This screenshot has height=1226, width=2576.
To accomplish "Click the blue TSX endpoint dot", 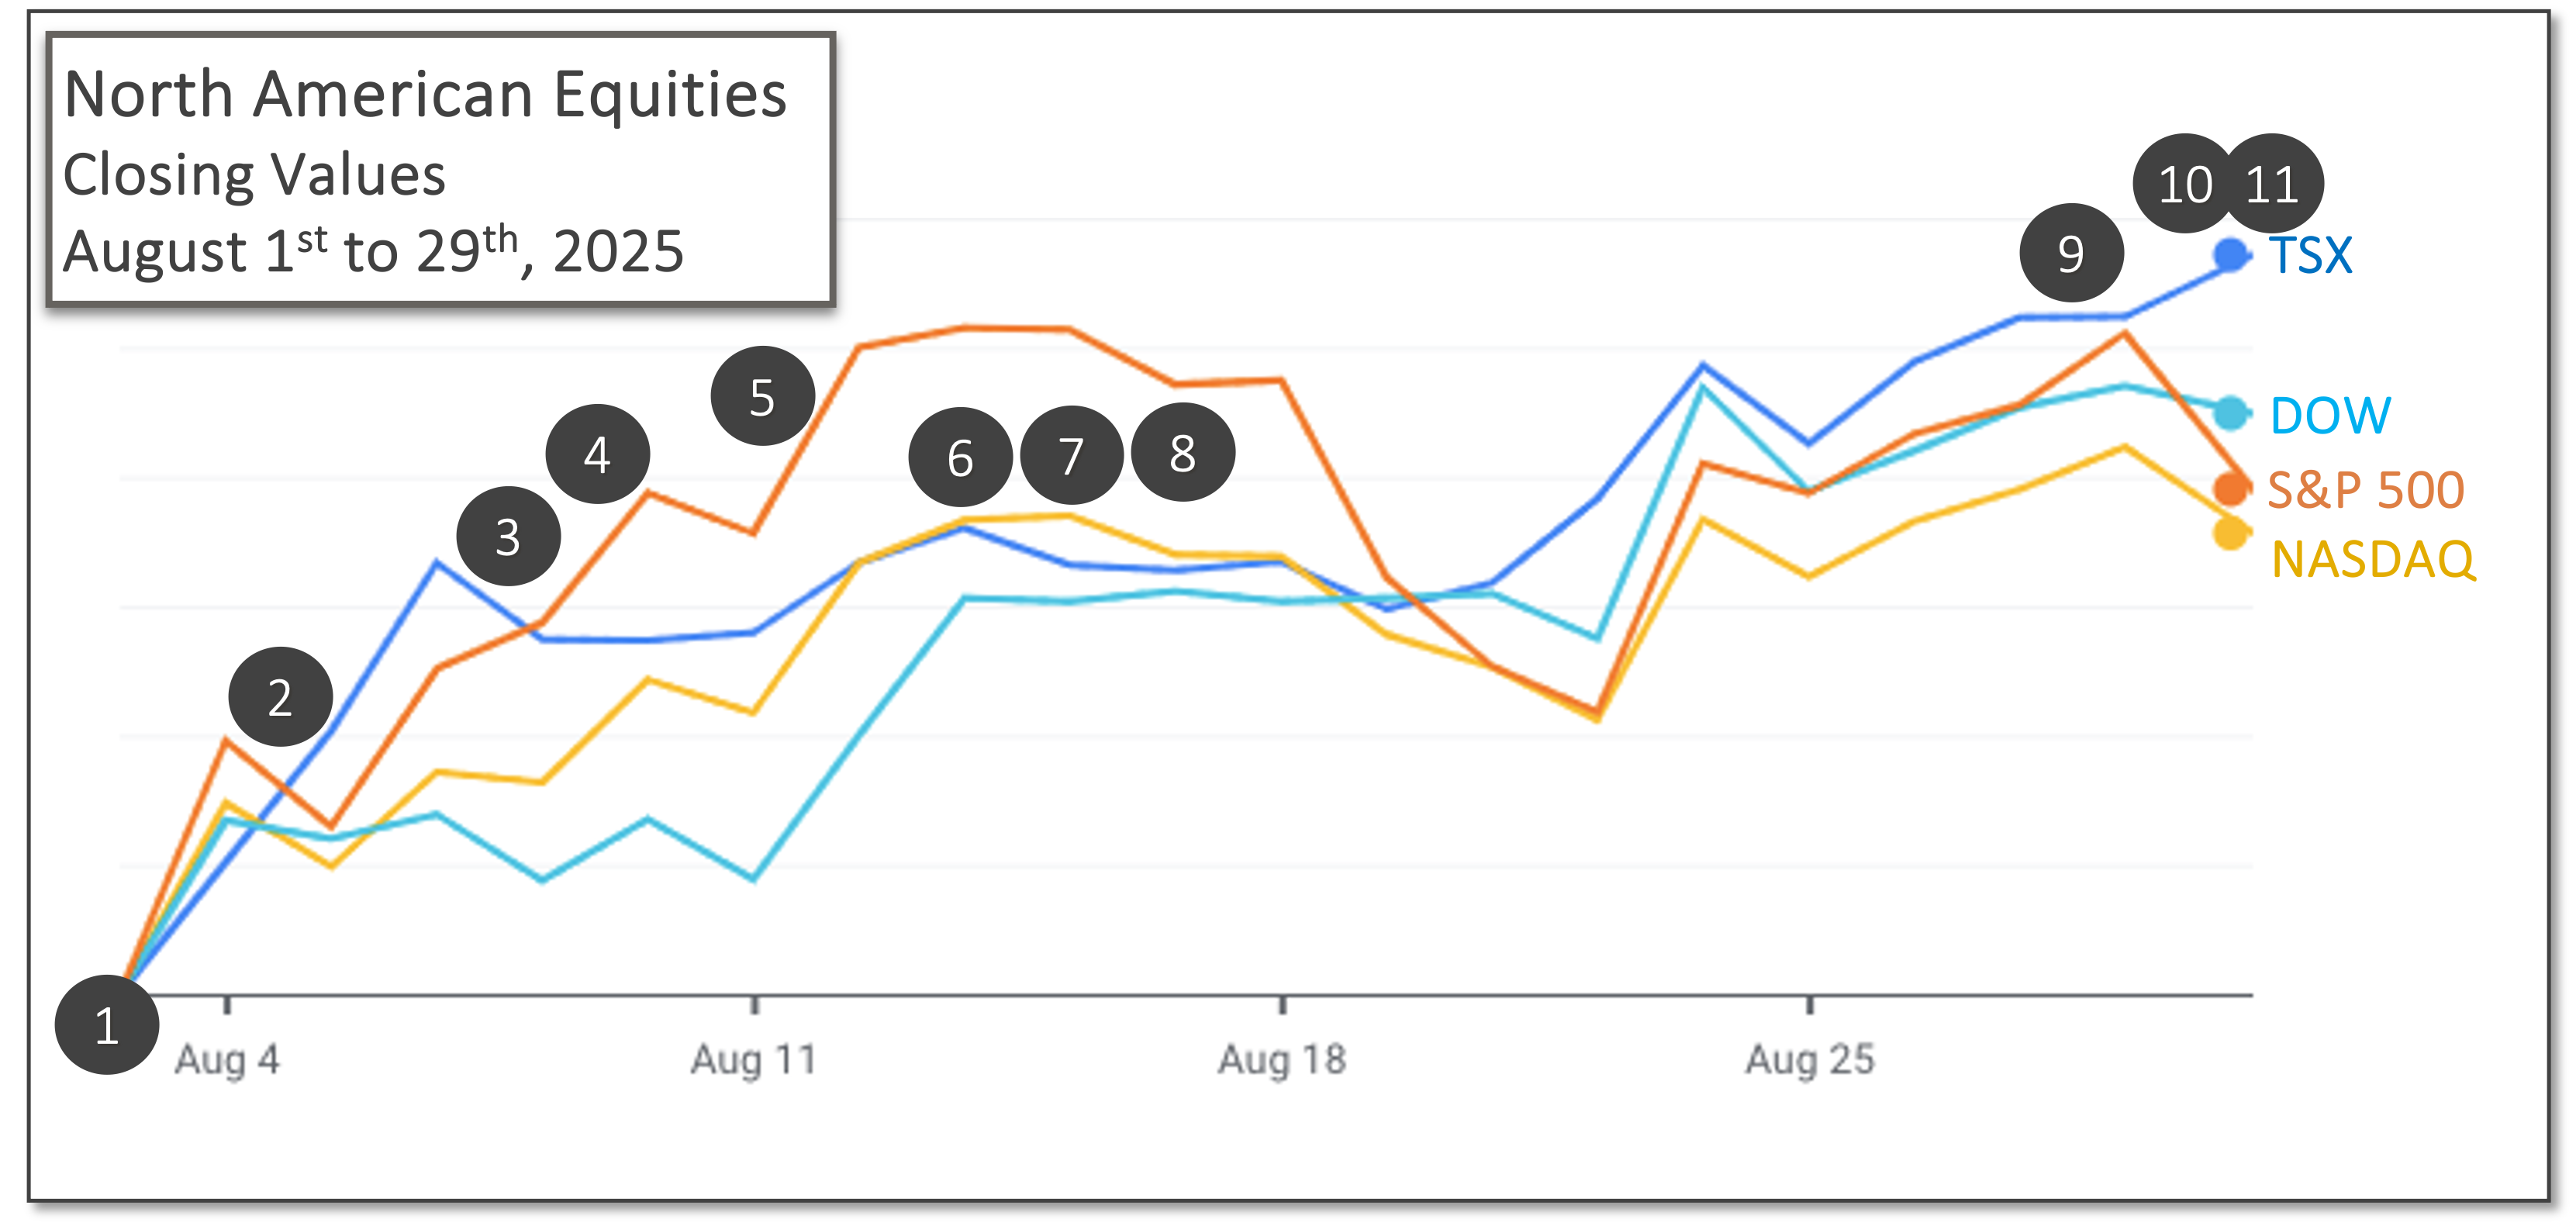I will [2231, 255].
